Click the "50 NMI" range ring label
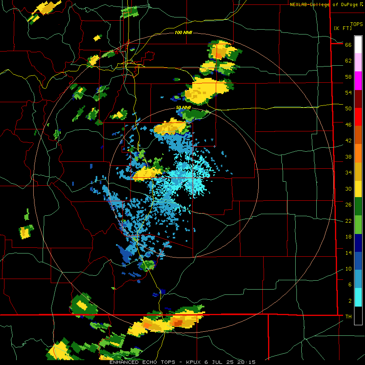The width and height of the screenshot is (365, 365). (183, 107)
